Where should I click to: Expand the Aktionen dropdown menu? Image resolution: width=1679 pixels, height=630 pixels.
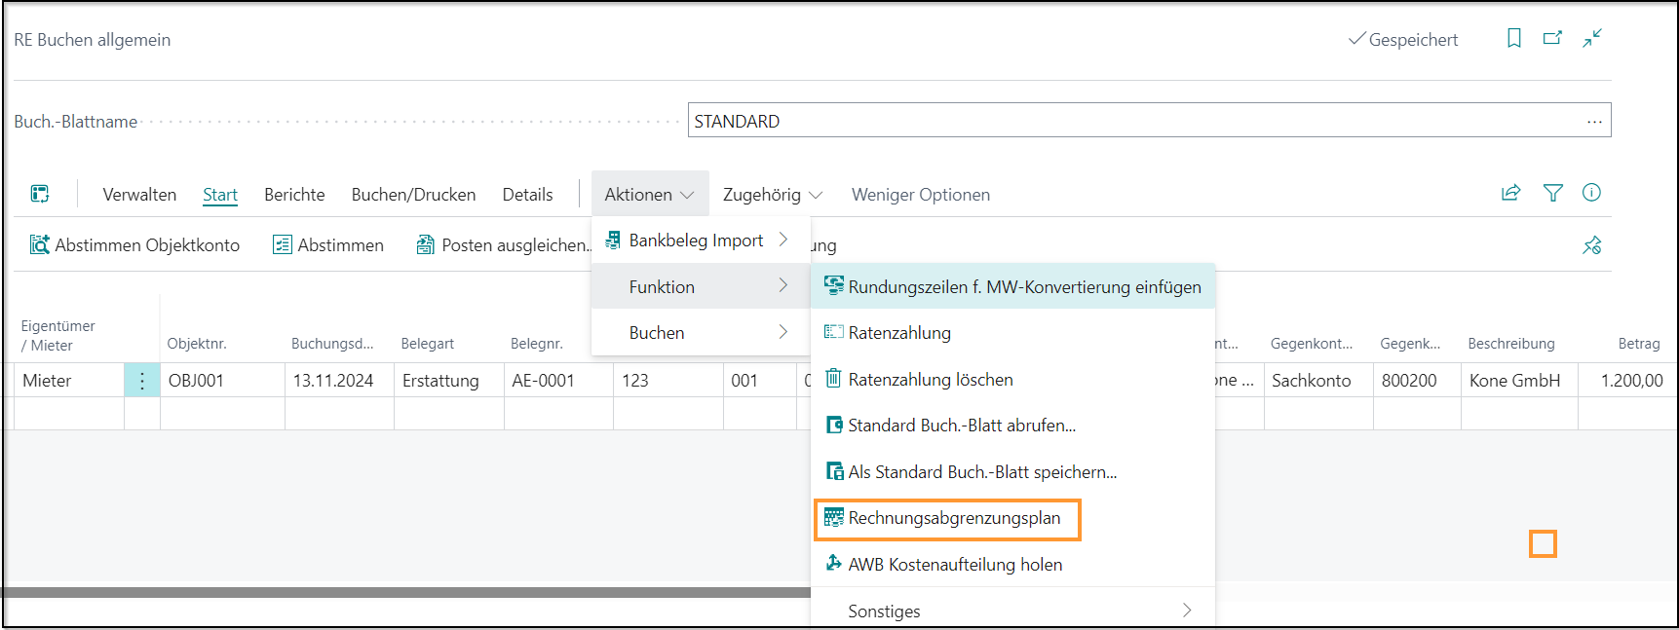click(x=649, y=195)
